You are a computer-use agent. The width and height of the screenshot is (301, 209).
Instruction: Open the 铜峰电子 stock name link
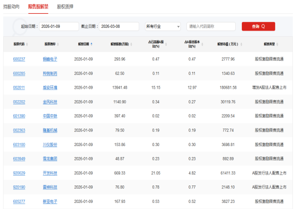click(50, 59)
